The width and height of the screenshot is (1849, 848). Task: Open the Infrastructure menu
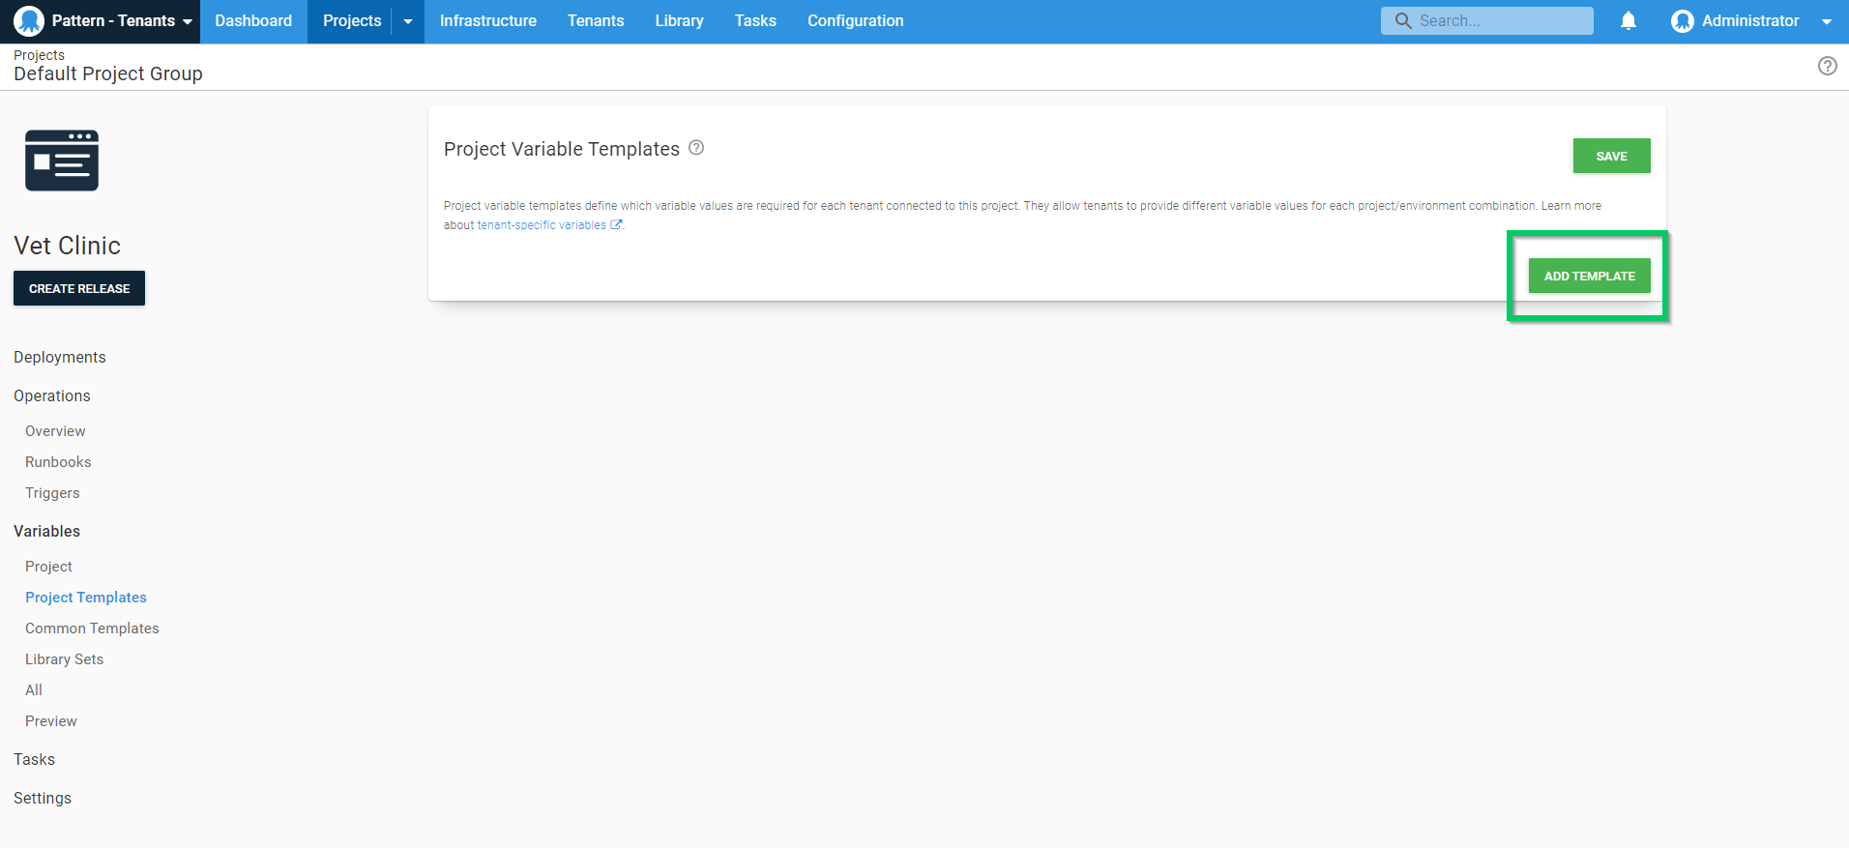[487, 21]
